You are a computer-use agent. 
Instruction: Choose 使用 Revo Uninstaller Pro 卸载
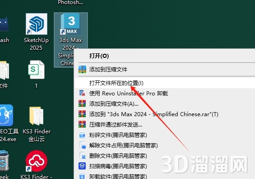(x=164, y=93)
